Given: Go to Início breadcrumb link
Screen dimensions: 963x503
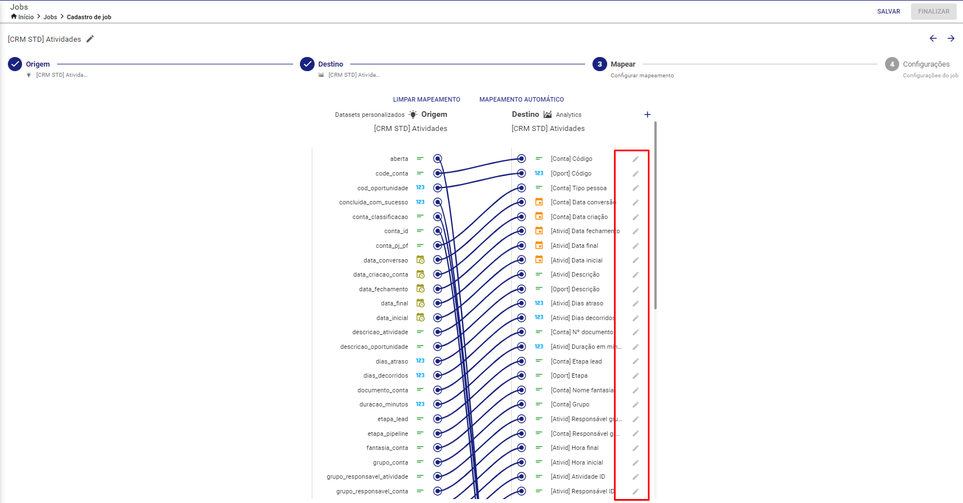Looking at the screenshot, I should [x=26, y=17].
